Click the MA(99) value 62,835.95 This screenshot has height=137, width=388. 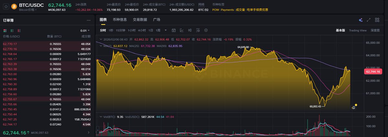coord(175,46)
